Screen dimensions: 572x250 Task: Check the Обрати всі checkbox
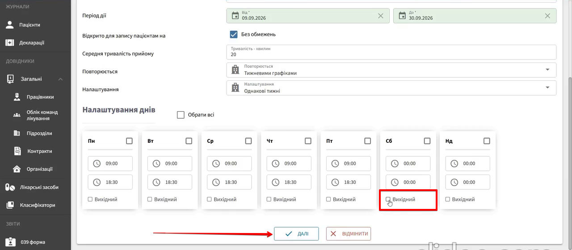181,115
